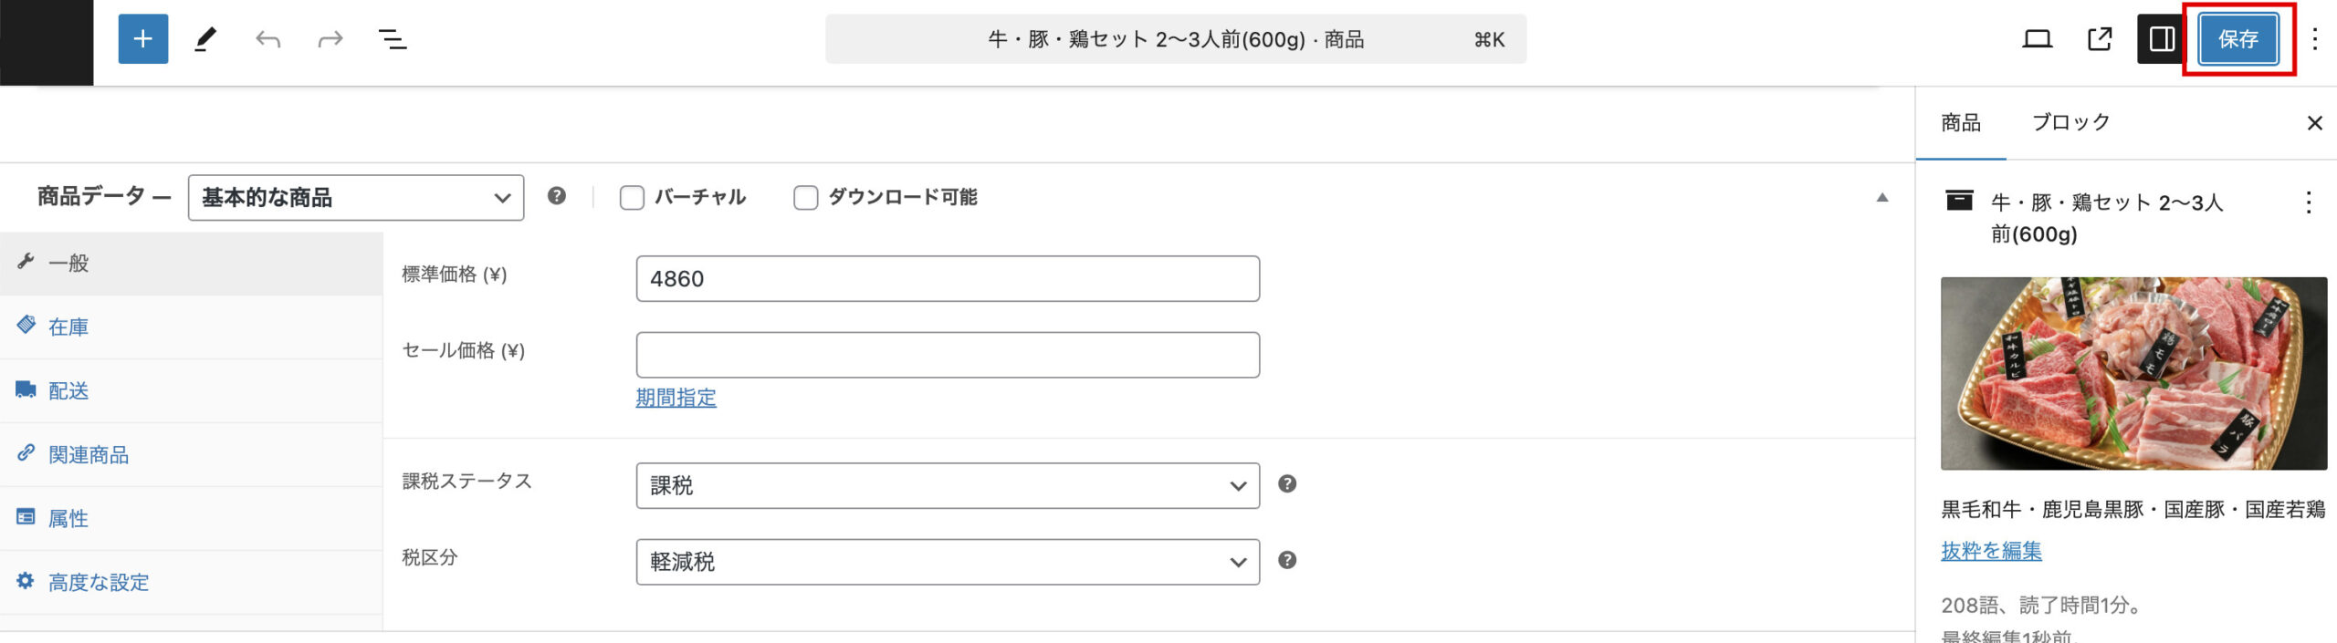2337x643 pixels.
Task: Open the 課税ステータス dropdown
Action: click(x=947, y=485)
